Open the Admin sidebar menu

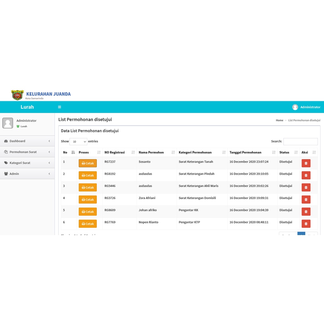27,174
